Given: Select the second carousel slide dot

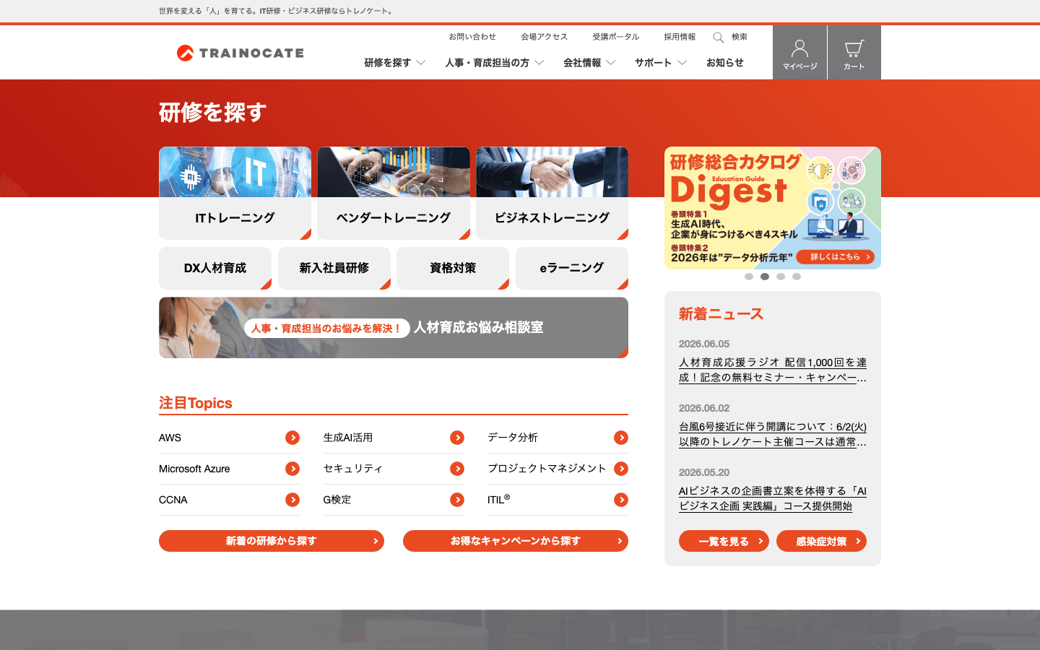Looking at the screenshot, I should (765, 277).
